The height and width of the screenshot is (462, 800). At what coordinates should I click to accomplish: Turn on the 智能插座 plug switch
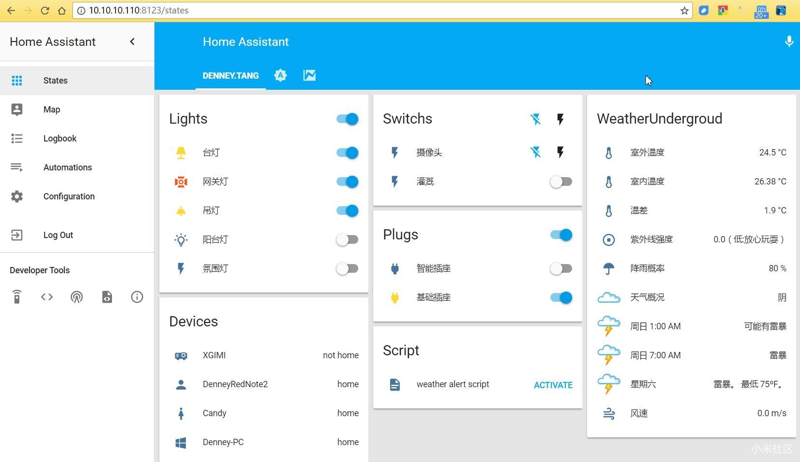pyautogui.click(x=561, y=268)
